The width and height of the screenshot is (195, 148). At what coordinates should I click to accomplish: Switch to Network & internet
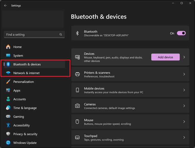(34, 73)
